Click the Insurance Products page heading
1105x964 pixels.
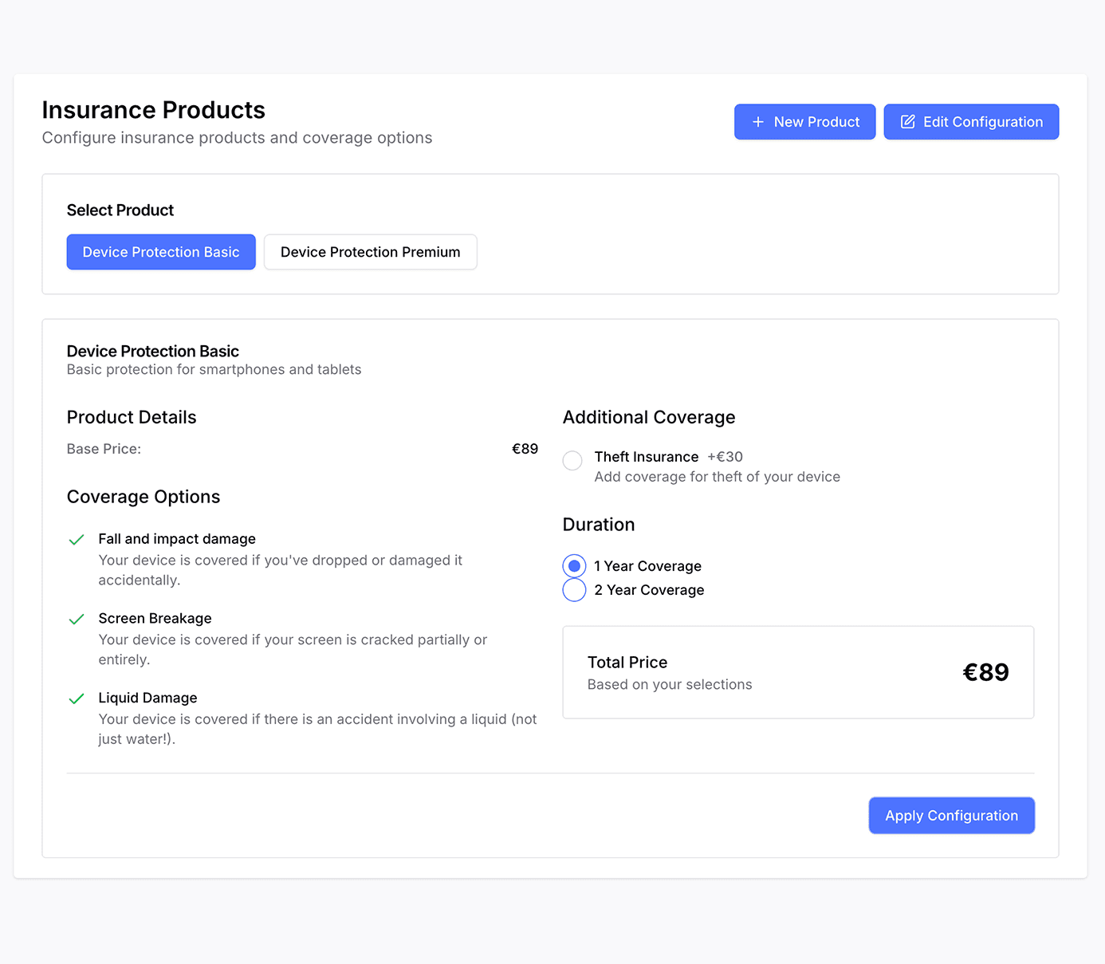(x=154, y=110)
